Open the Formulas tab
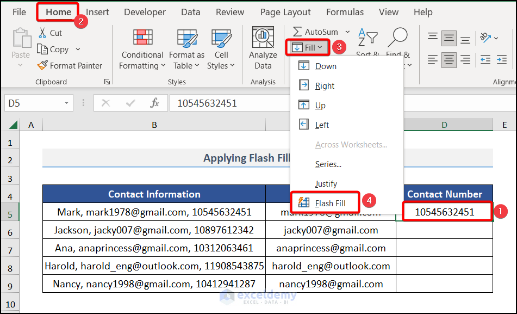This screenshot has height=314, width=517. (x=345, y=12)
